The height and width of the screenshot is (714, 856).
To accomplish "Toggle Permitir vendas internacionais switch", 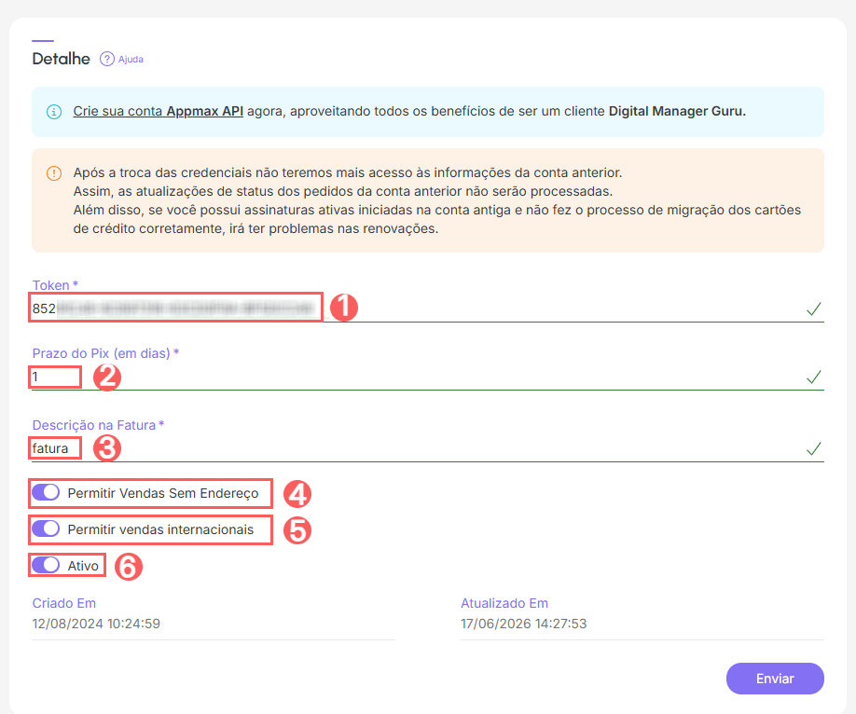I will pyautogui.click(x=46, y=529).
